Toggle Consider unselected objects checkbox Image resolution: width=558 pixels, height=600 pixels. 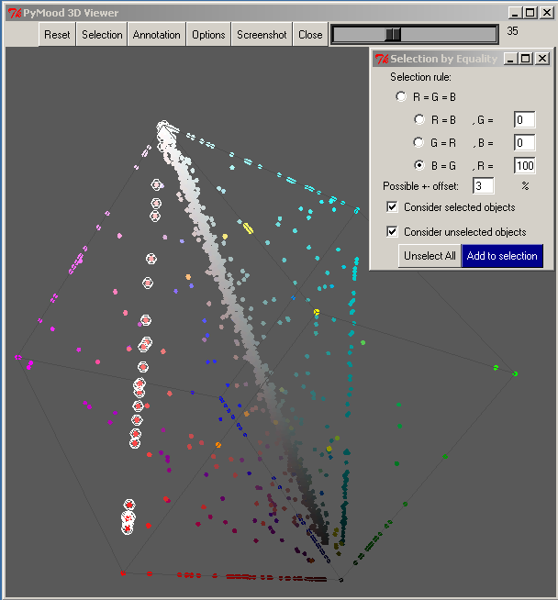[392, 231]
